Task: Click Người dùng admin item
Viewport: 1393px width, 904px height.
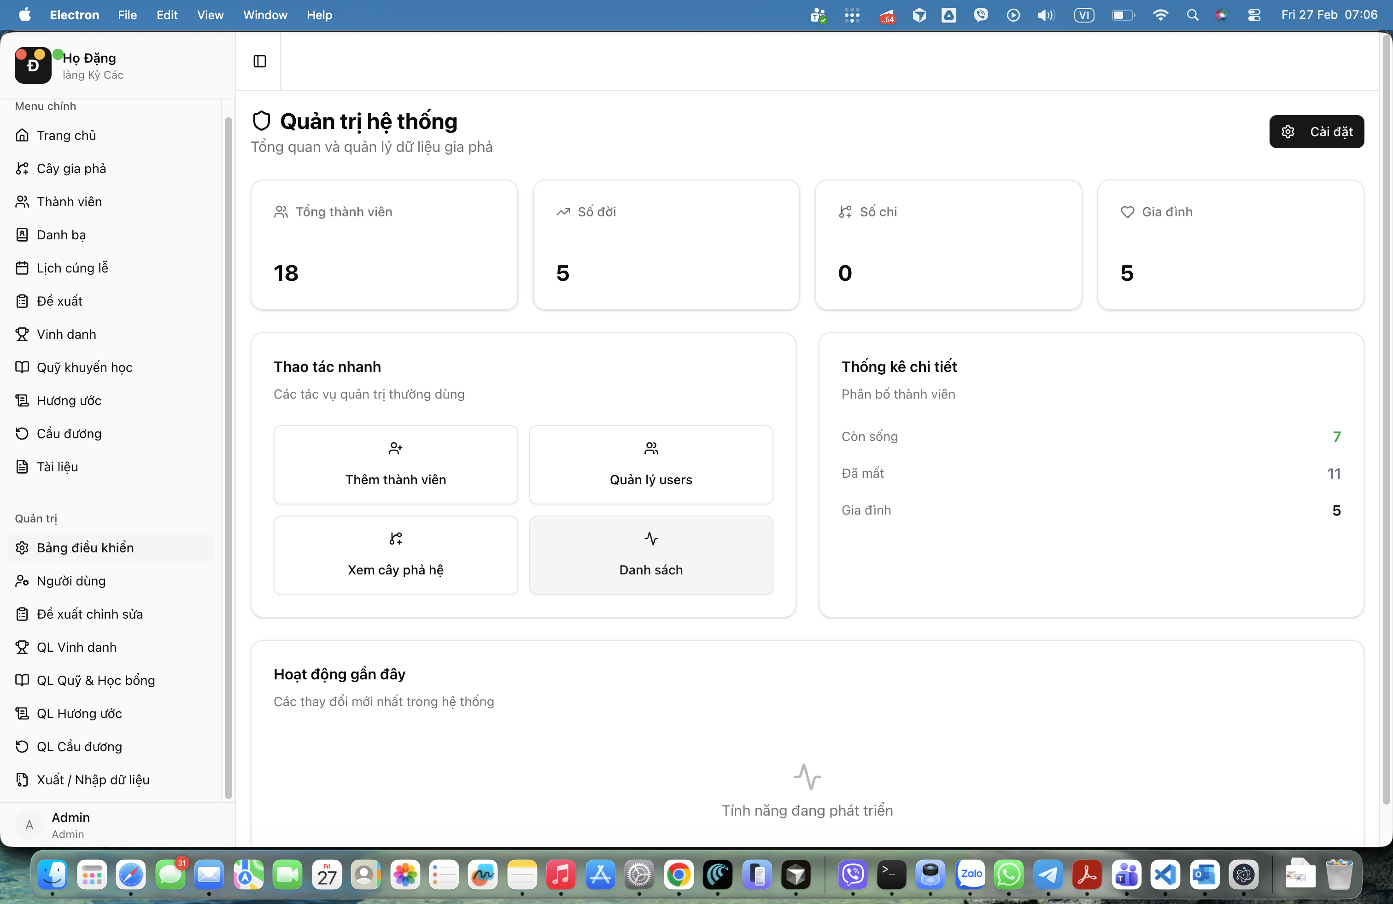Action: pos(71,580)
